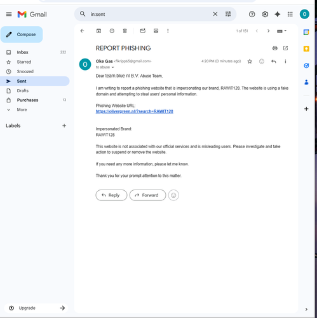Viewport: 317px width, 318px height.
Task: Report this email as spam
Action: coord(112,31)
